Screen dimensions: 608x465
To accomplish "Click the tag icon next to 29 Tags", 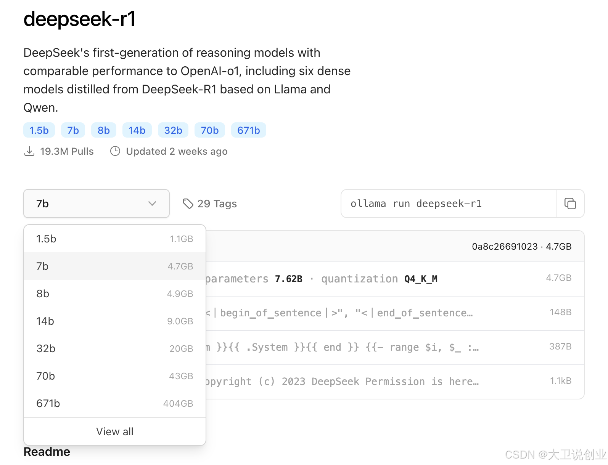I will 188,204.
